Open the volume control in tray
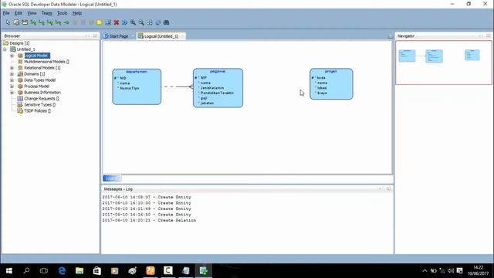Viewport: 494px width, 278px height. (451, 271)
